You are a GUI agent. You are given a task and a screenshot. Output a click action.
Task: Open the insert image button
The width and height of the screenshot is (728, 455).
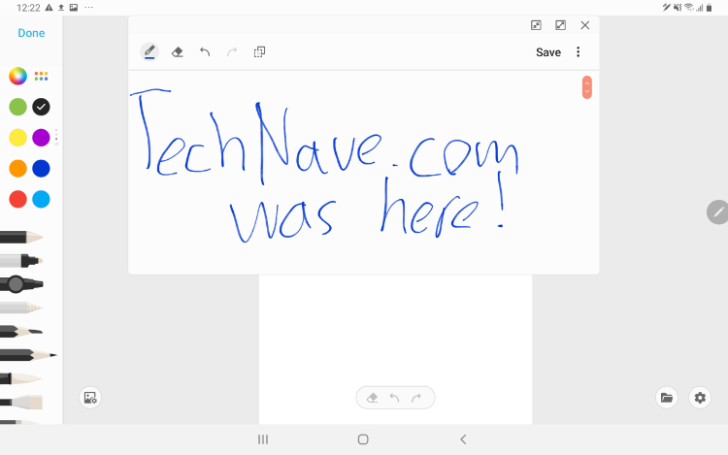90,398
